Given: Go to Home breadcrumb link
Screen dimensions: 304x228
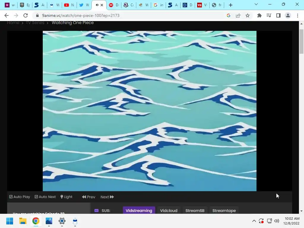Looking at the screenshot, I should 13,23.
